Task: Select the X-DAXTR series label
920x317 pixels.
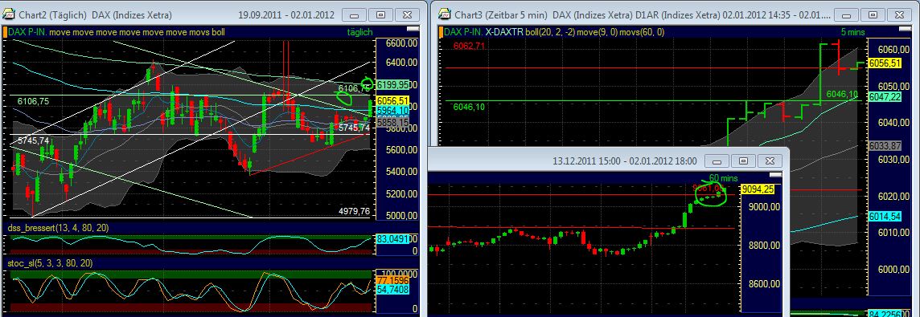Action: 504,31
